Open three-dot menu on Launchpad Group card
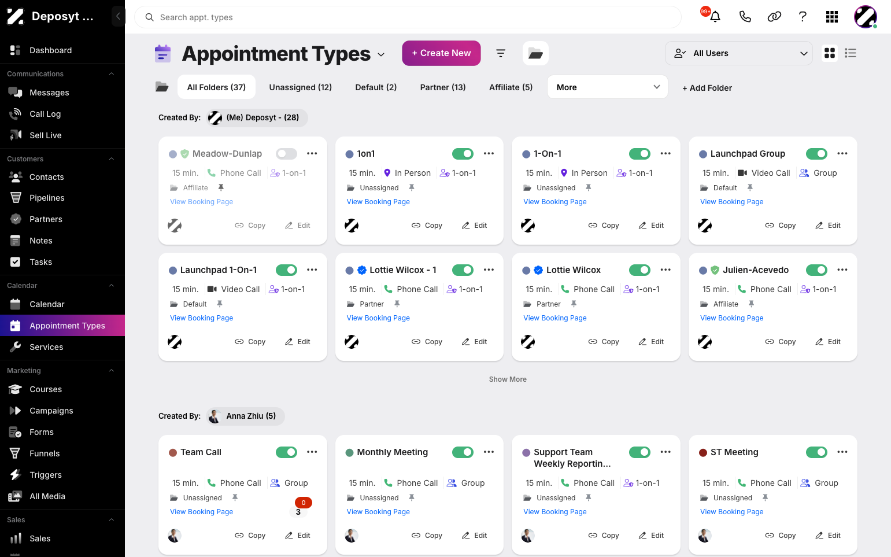The height and width of the screenshot is (557, 891). [x=842, y=154]
